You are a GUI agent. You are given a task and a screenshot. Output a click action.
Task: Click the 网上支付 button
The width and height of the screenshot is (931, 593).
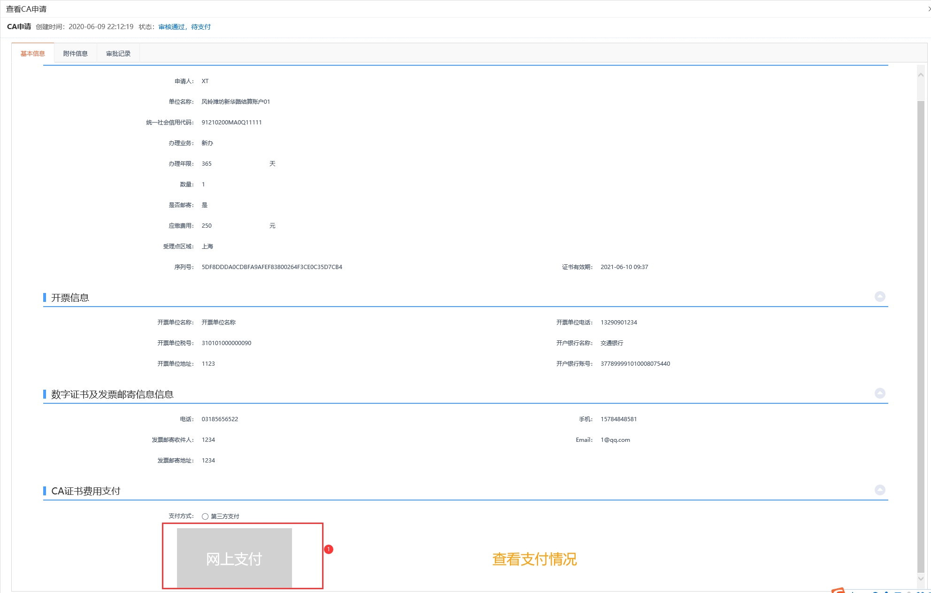click(234, 558)
